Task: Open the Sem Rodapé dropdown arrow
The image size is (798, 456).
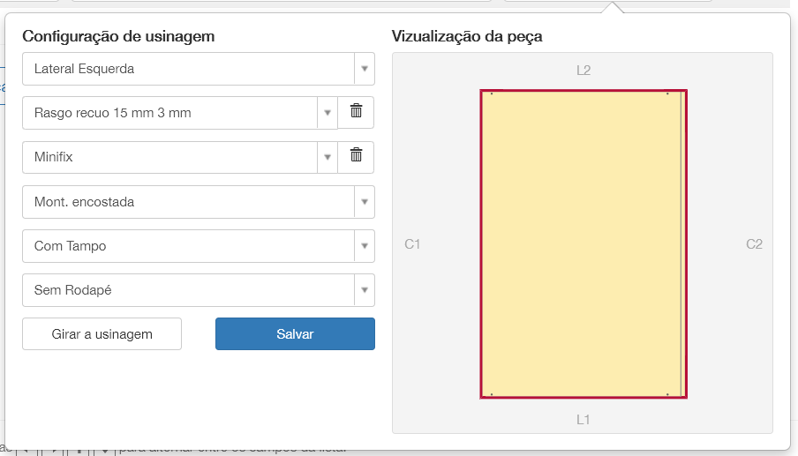Action: (364, 290)
